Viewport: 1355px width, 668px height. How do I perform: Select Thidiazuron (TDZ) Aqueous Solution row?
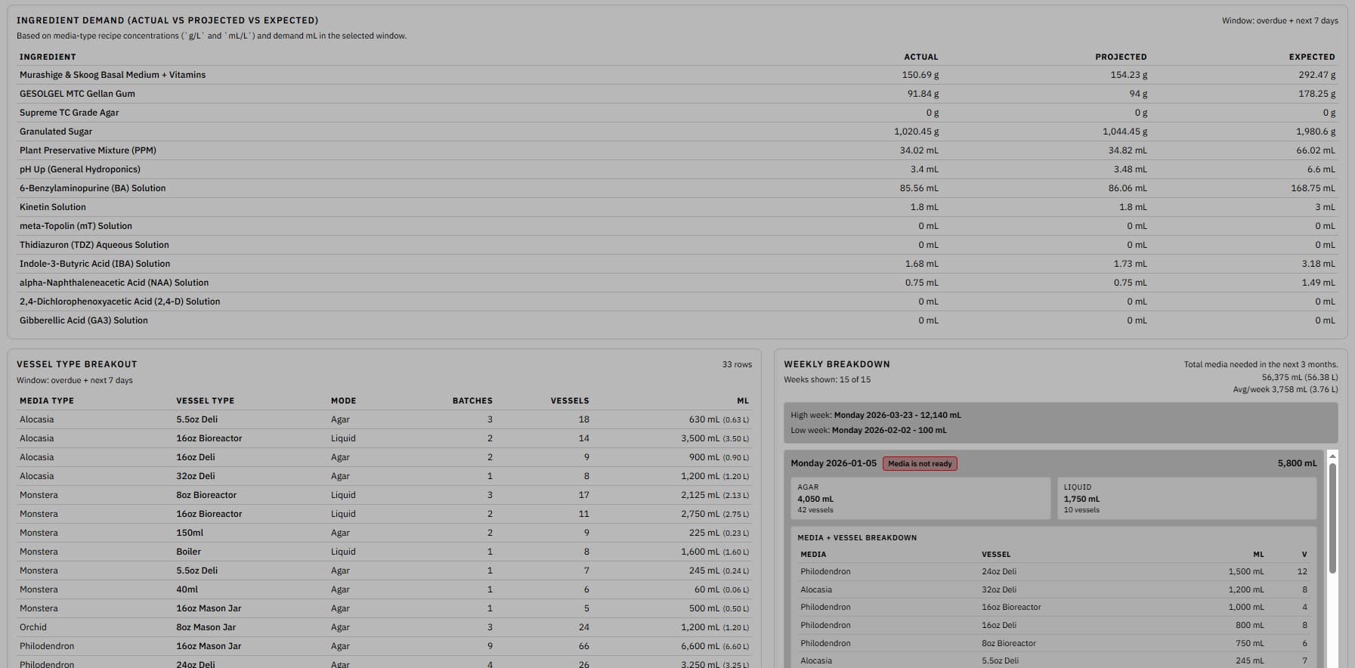pyautogui.click(x=677, y=245)
